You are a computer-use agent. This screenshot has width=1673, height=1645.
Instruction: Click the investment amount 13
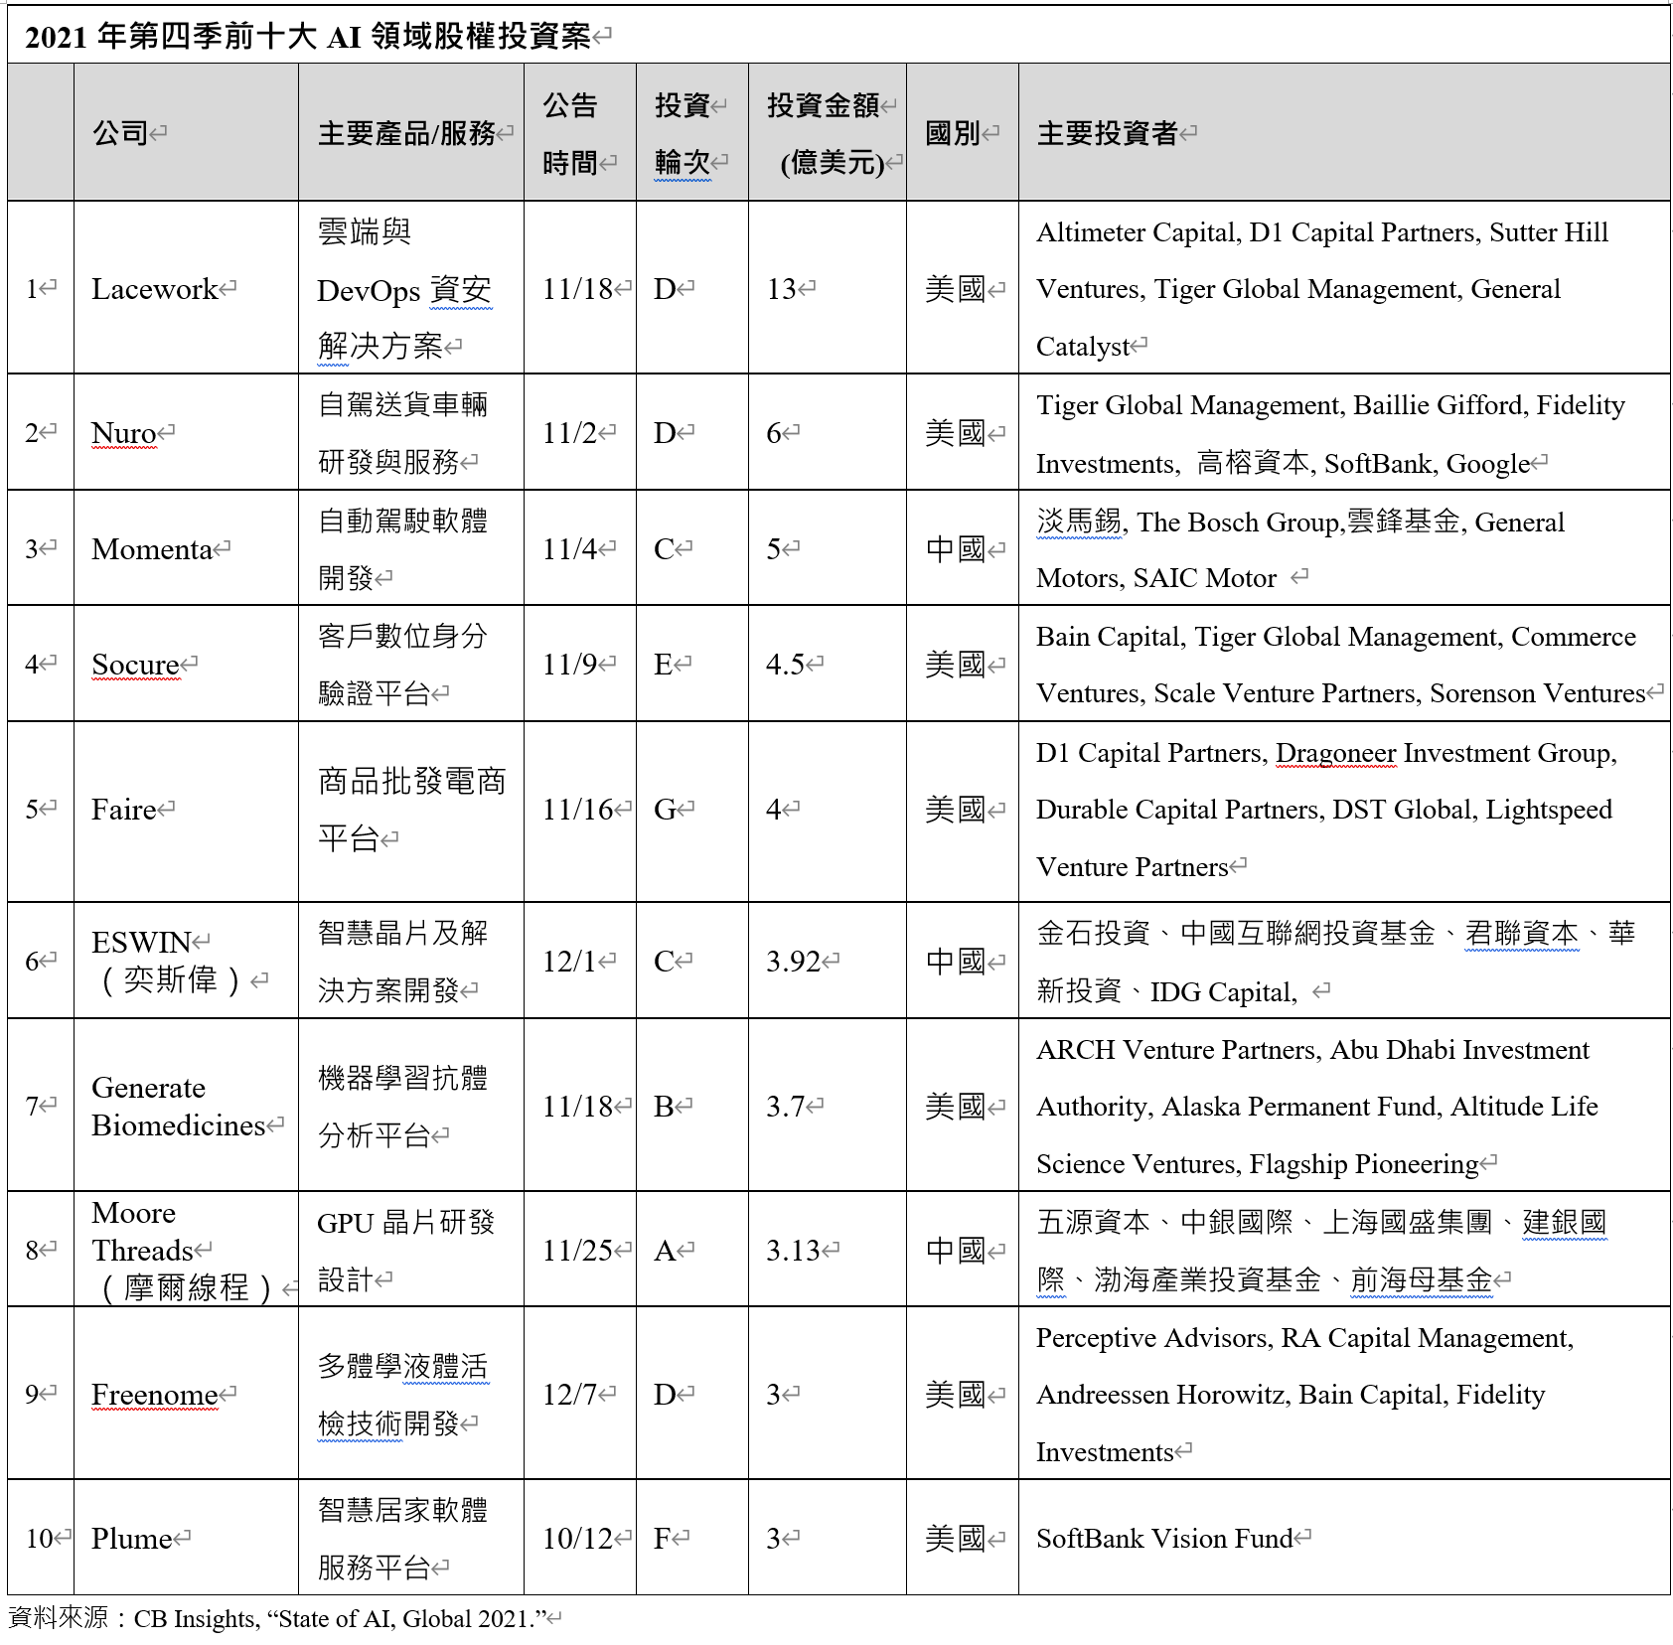click(x=781, y=289)
